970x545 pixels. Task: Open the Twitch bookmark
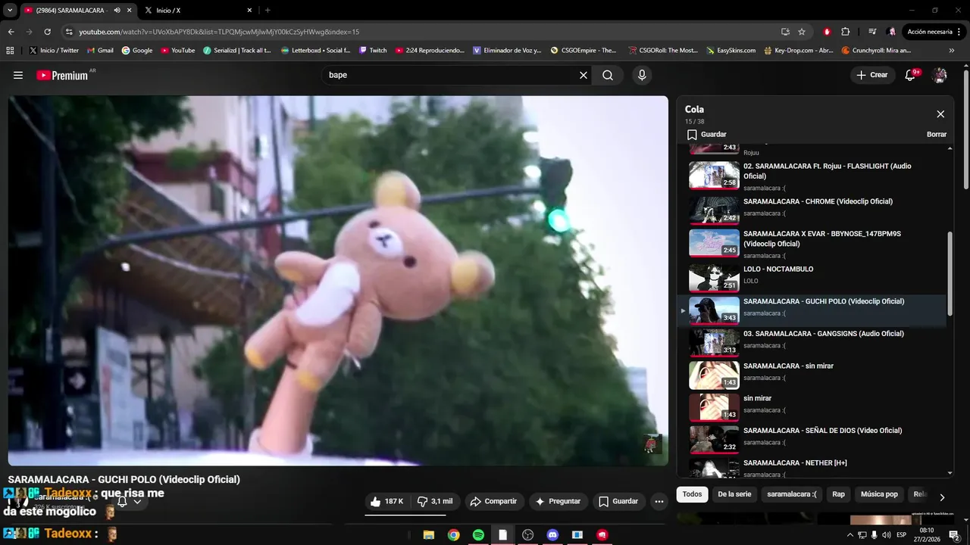[x=373, y=50]
